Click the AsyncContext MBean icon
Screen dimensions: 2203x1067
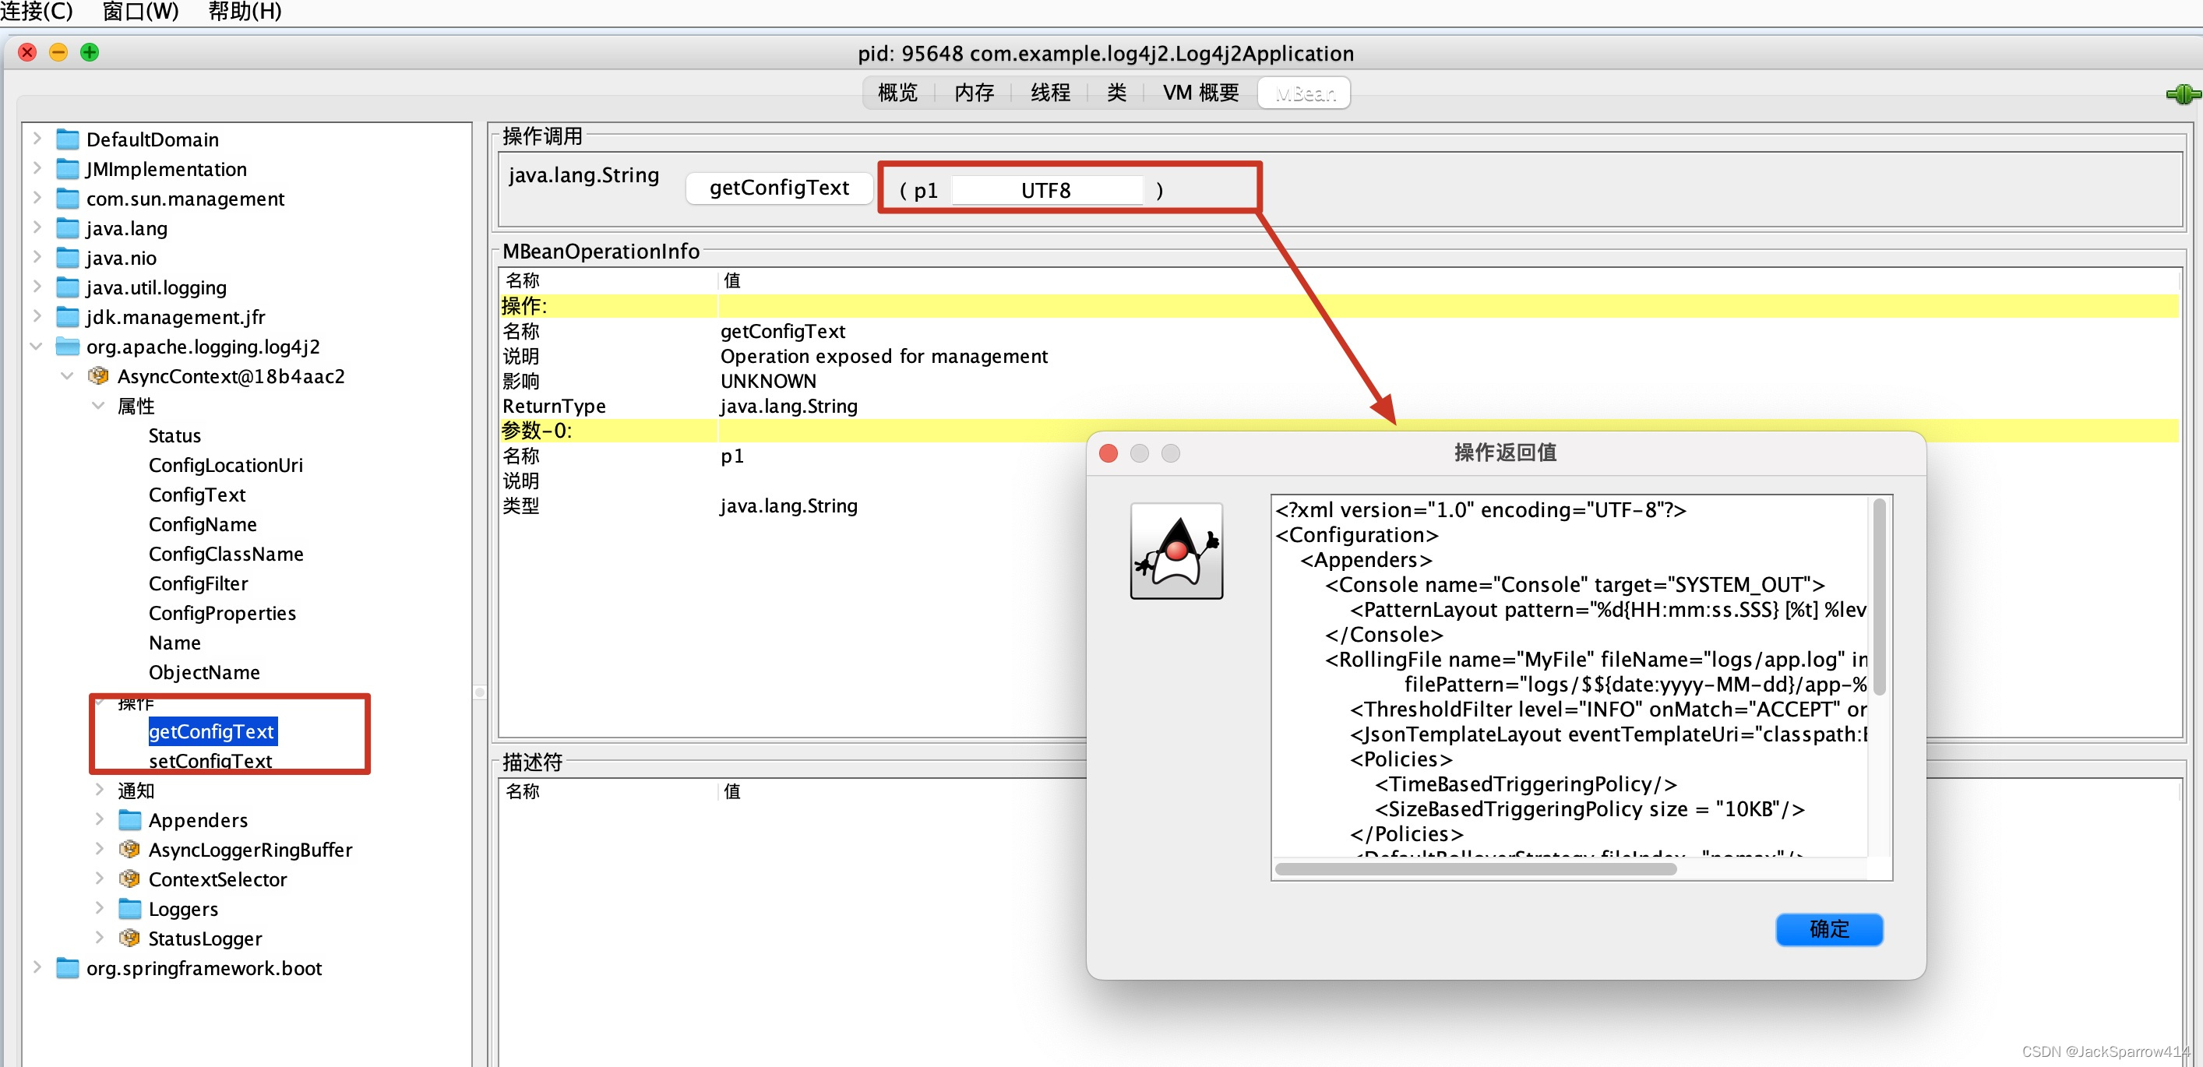coord(99,376)
